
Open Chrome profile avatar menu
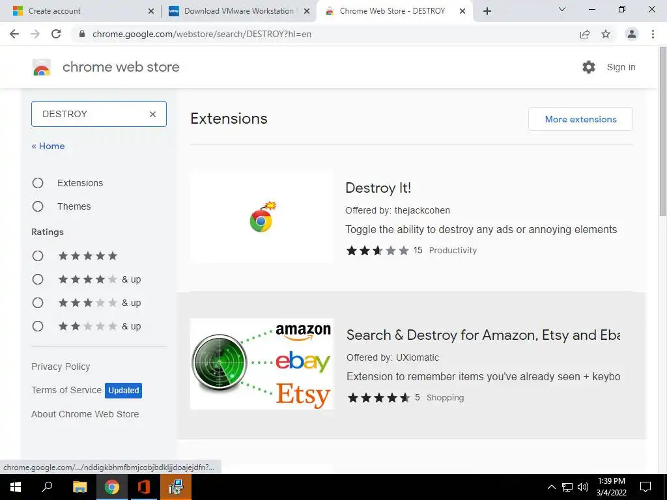point(632,34)
